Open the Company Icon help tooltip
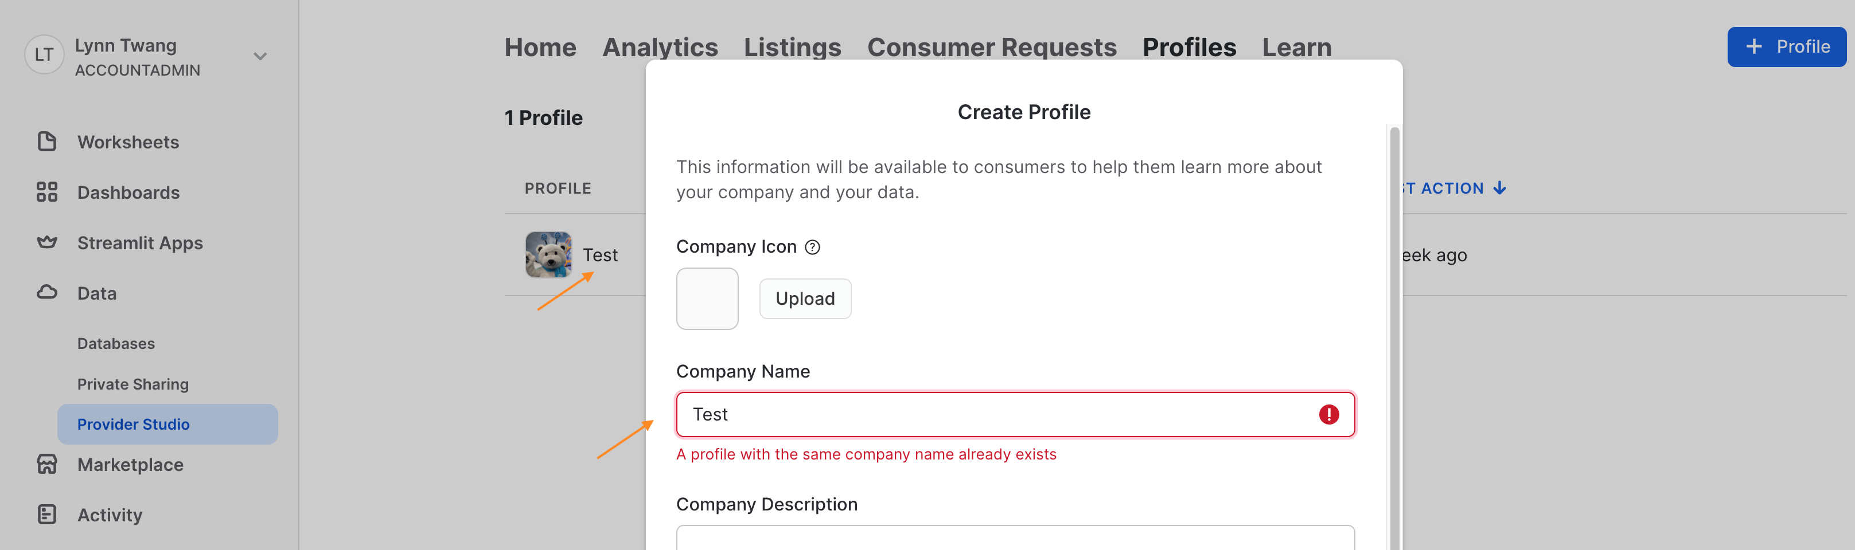 pyautogui.click(x=813, y=246)
